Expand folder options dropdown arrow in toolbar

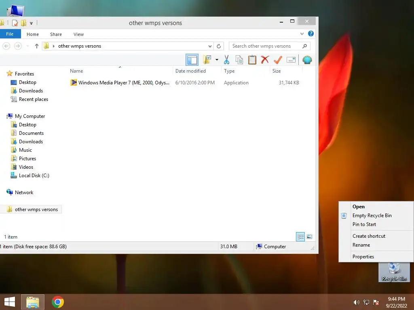tap(217, 60)
